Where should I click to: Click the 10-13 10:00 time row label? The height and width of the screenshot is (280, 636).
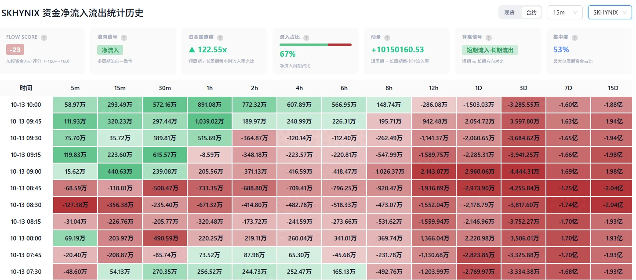tap(26, 105)
